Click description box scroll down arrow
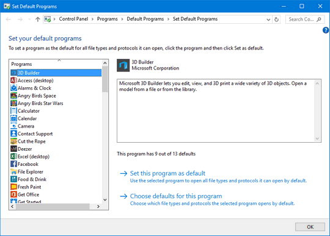The image size is (330, 236). (317, 138)
